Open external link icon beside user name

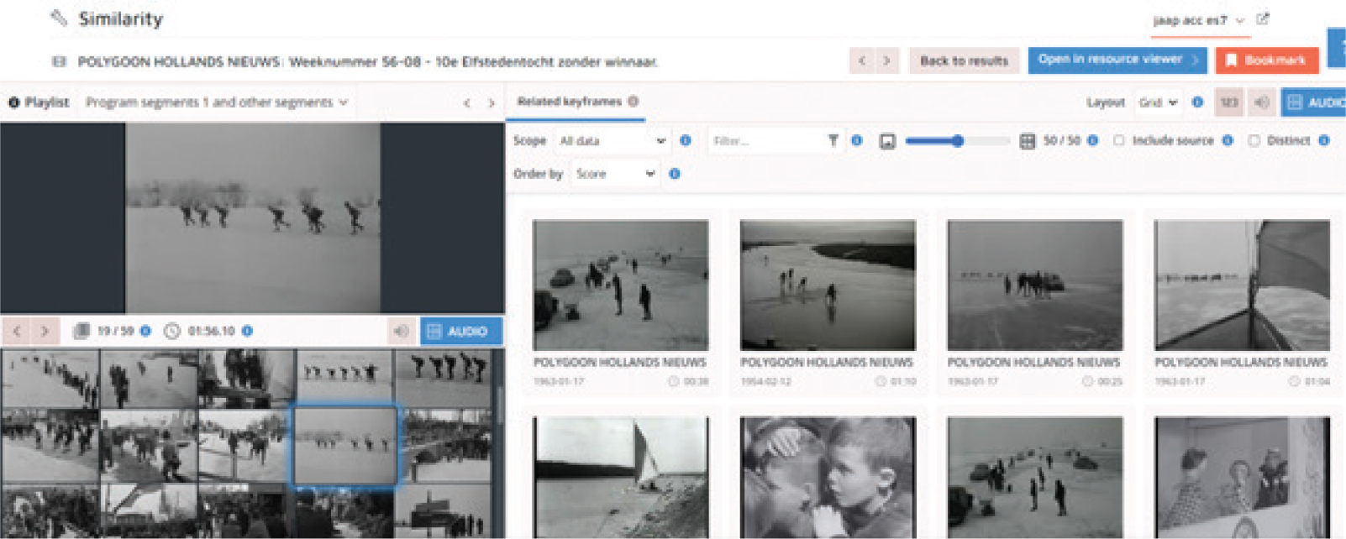pyautogui.click(x=1262, y=18)
